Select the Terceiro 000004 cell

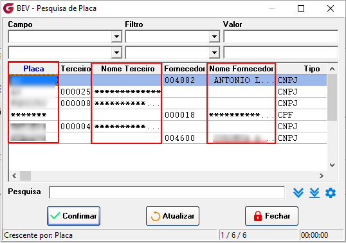[75, 127]
